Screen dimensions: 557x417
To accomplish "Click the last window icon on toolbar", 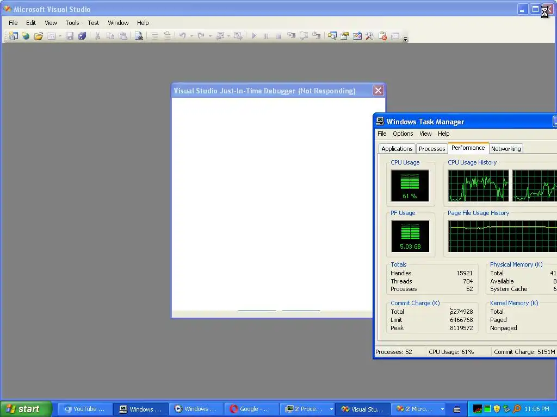I will (x=395, y=36).
